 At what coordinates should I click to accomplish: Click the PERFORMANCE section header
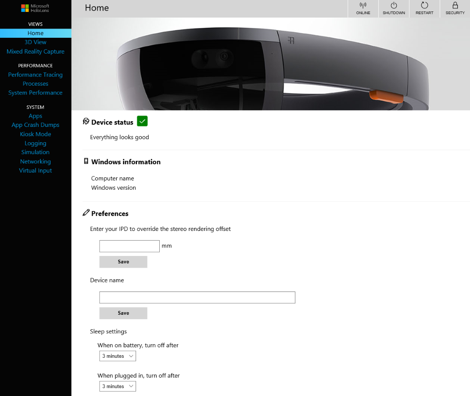[36, 66]
